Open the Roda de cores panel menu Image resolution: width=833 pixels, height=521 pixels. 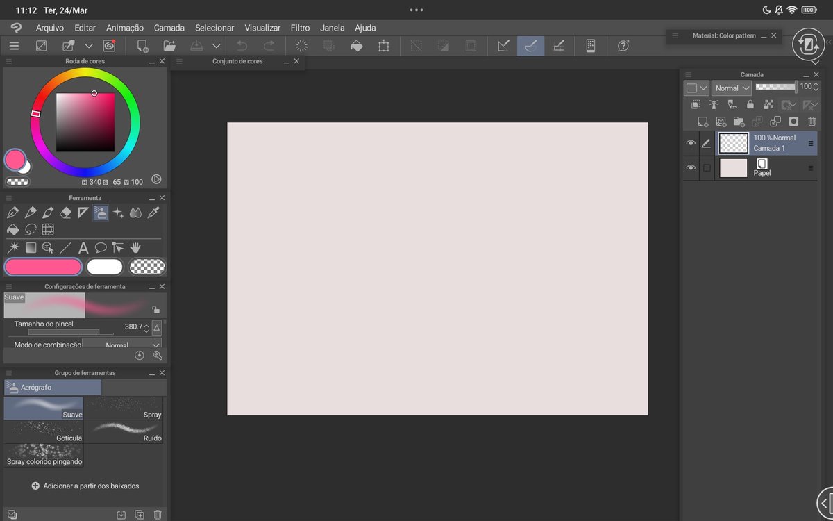click(x=9, y=62)
